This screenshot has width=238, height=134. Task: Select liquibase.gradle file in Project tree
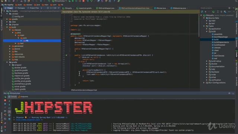pyautogui.click(x=20, y=73)
